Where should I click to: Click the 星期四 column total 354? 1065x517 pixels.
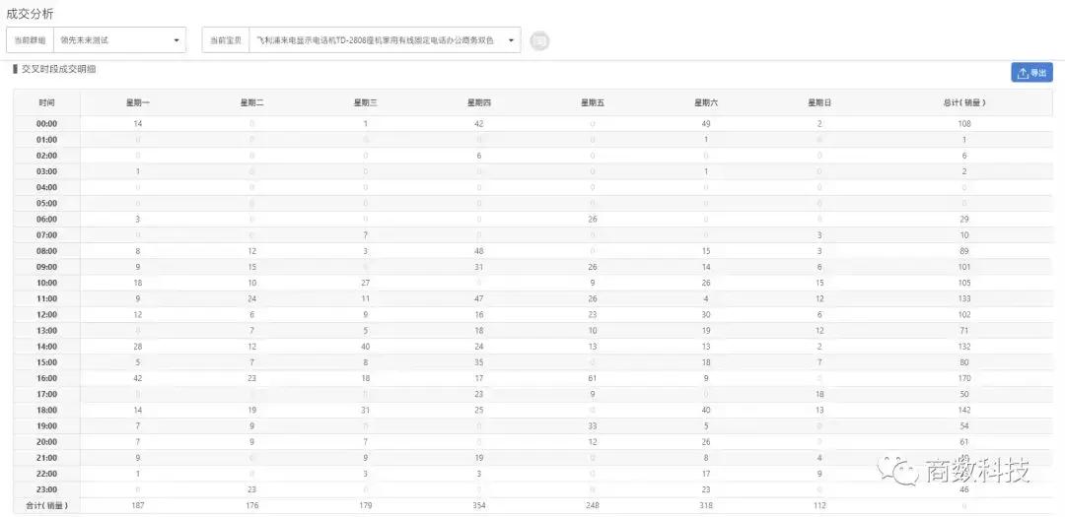479,505
